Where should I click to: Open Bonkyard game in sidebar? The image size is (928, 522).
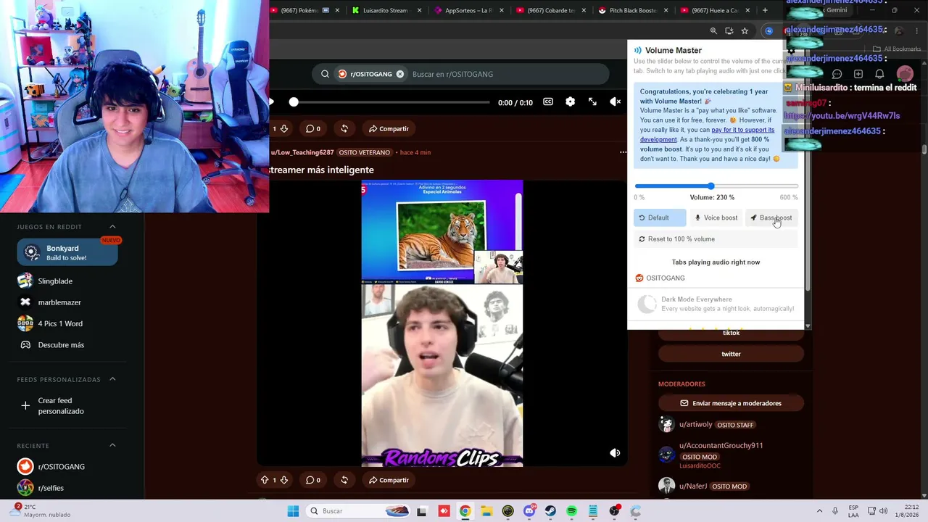pyautogui.click(x=67, y=252)
